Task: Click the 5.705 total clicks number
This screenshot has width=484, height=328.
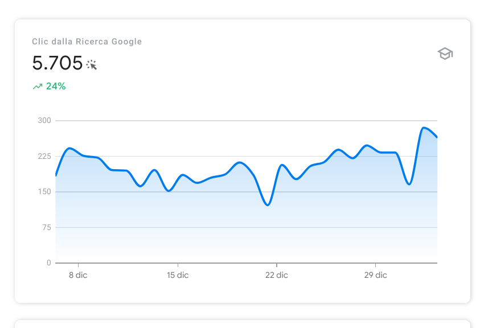Action: click(x=57, y=63)
